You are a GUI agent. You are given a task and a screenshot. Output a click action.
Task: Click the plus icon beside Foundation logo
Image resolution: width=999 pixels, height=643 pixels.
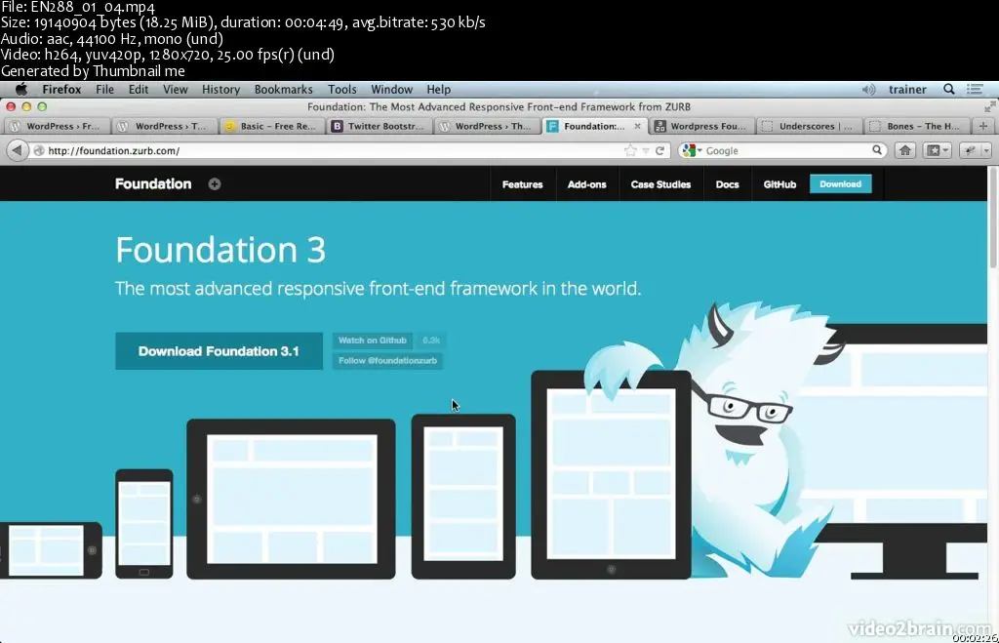[215, 184]
